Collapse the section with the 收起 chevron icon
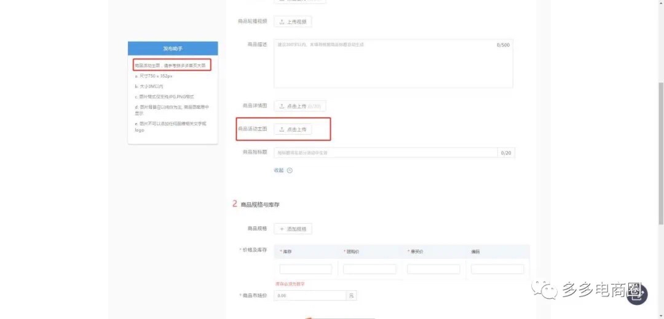The image size is (664, 319). [290, 171]
